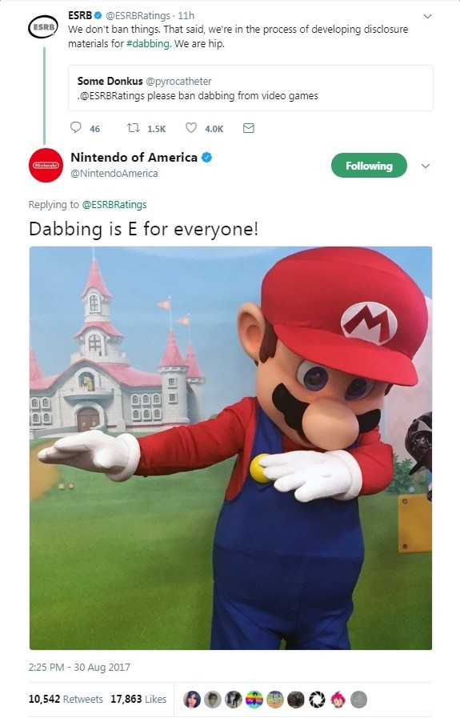Expand ESRB tweet options chevron
Screen dimensions: 460x718
427,17
